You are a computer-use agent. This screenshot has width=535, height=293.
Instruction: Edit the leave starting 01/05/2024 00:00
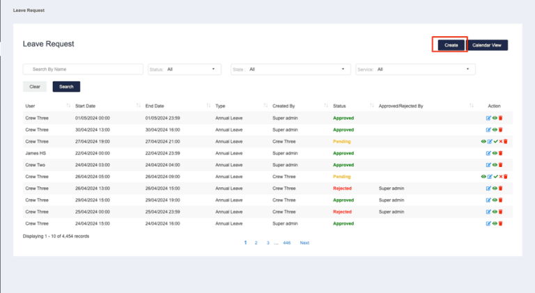[x=488, y=118]
